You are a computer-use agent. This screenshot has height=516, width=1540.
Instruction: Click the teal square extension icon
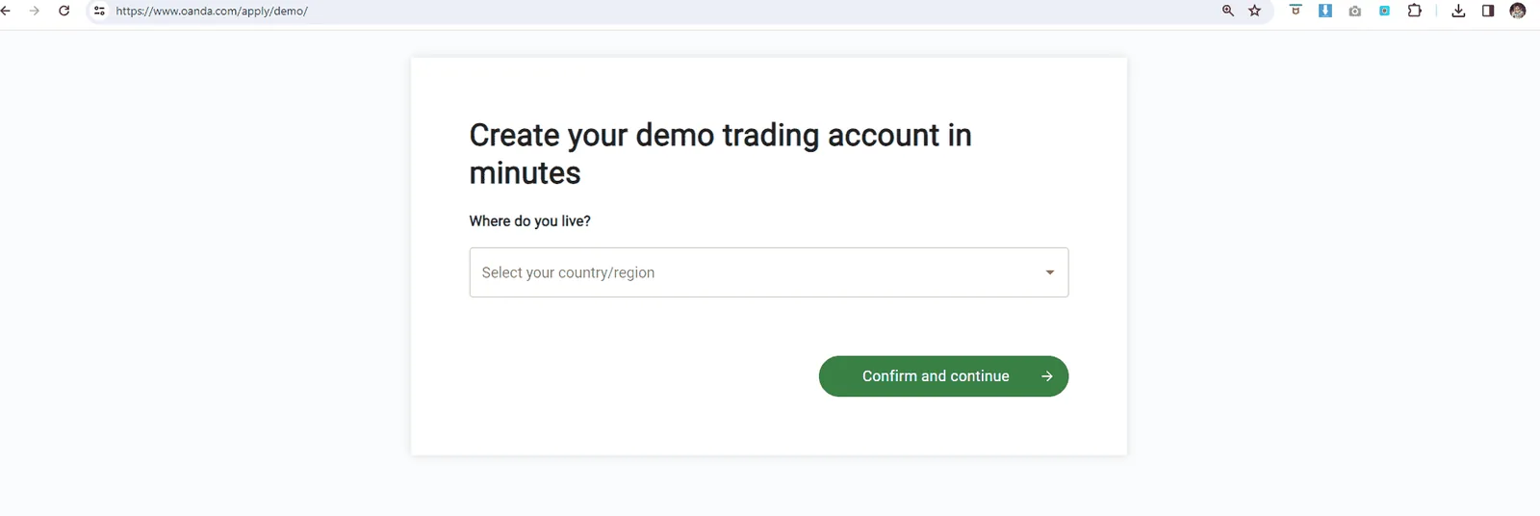pyautogui.click(x=1384, y=11)
